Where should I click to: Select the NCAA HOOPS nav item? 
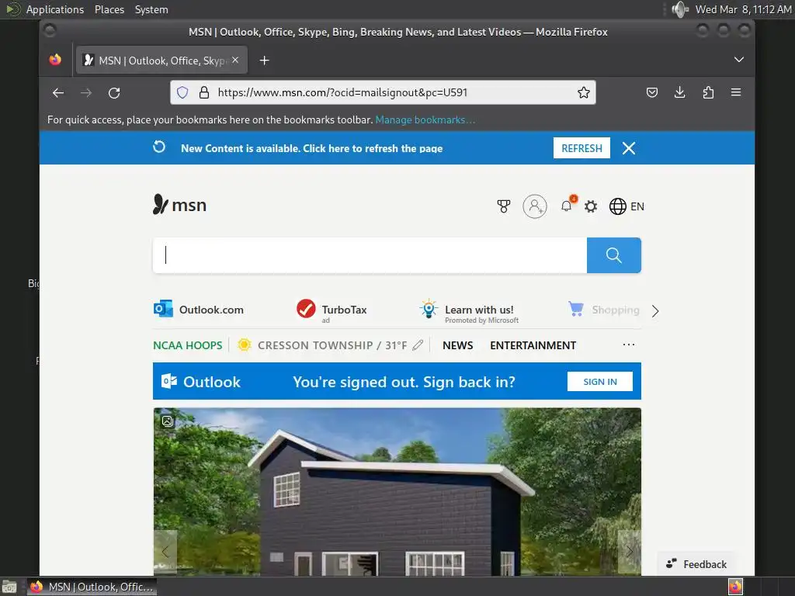[188, 345]
